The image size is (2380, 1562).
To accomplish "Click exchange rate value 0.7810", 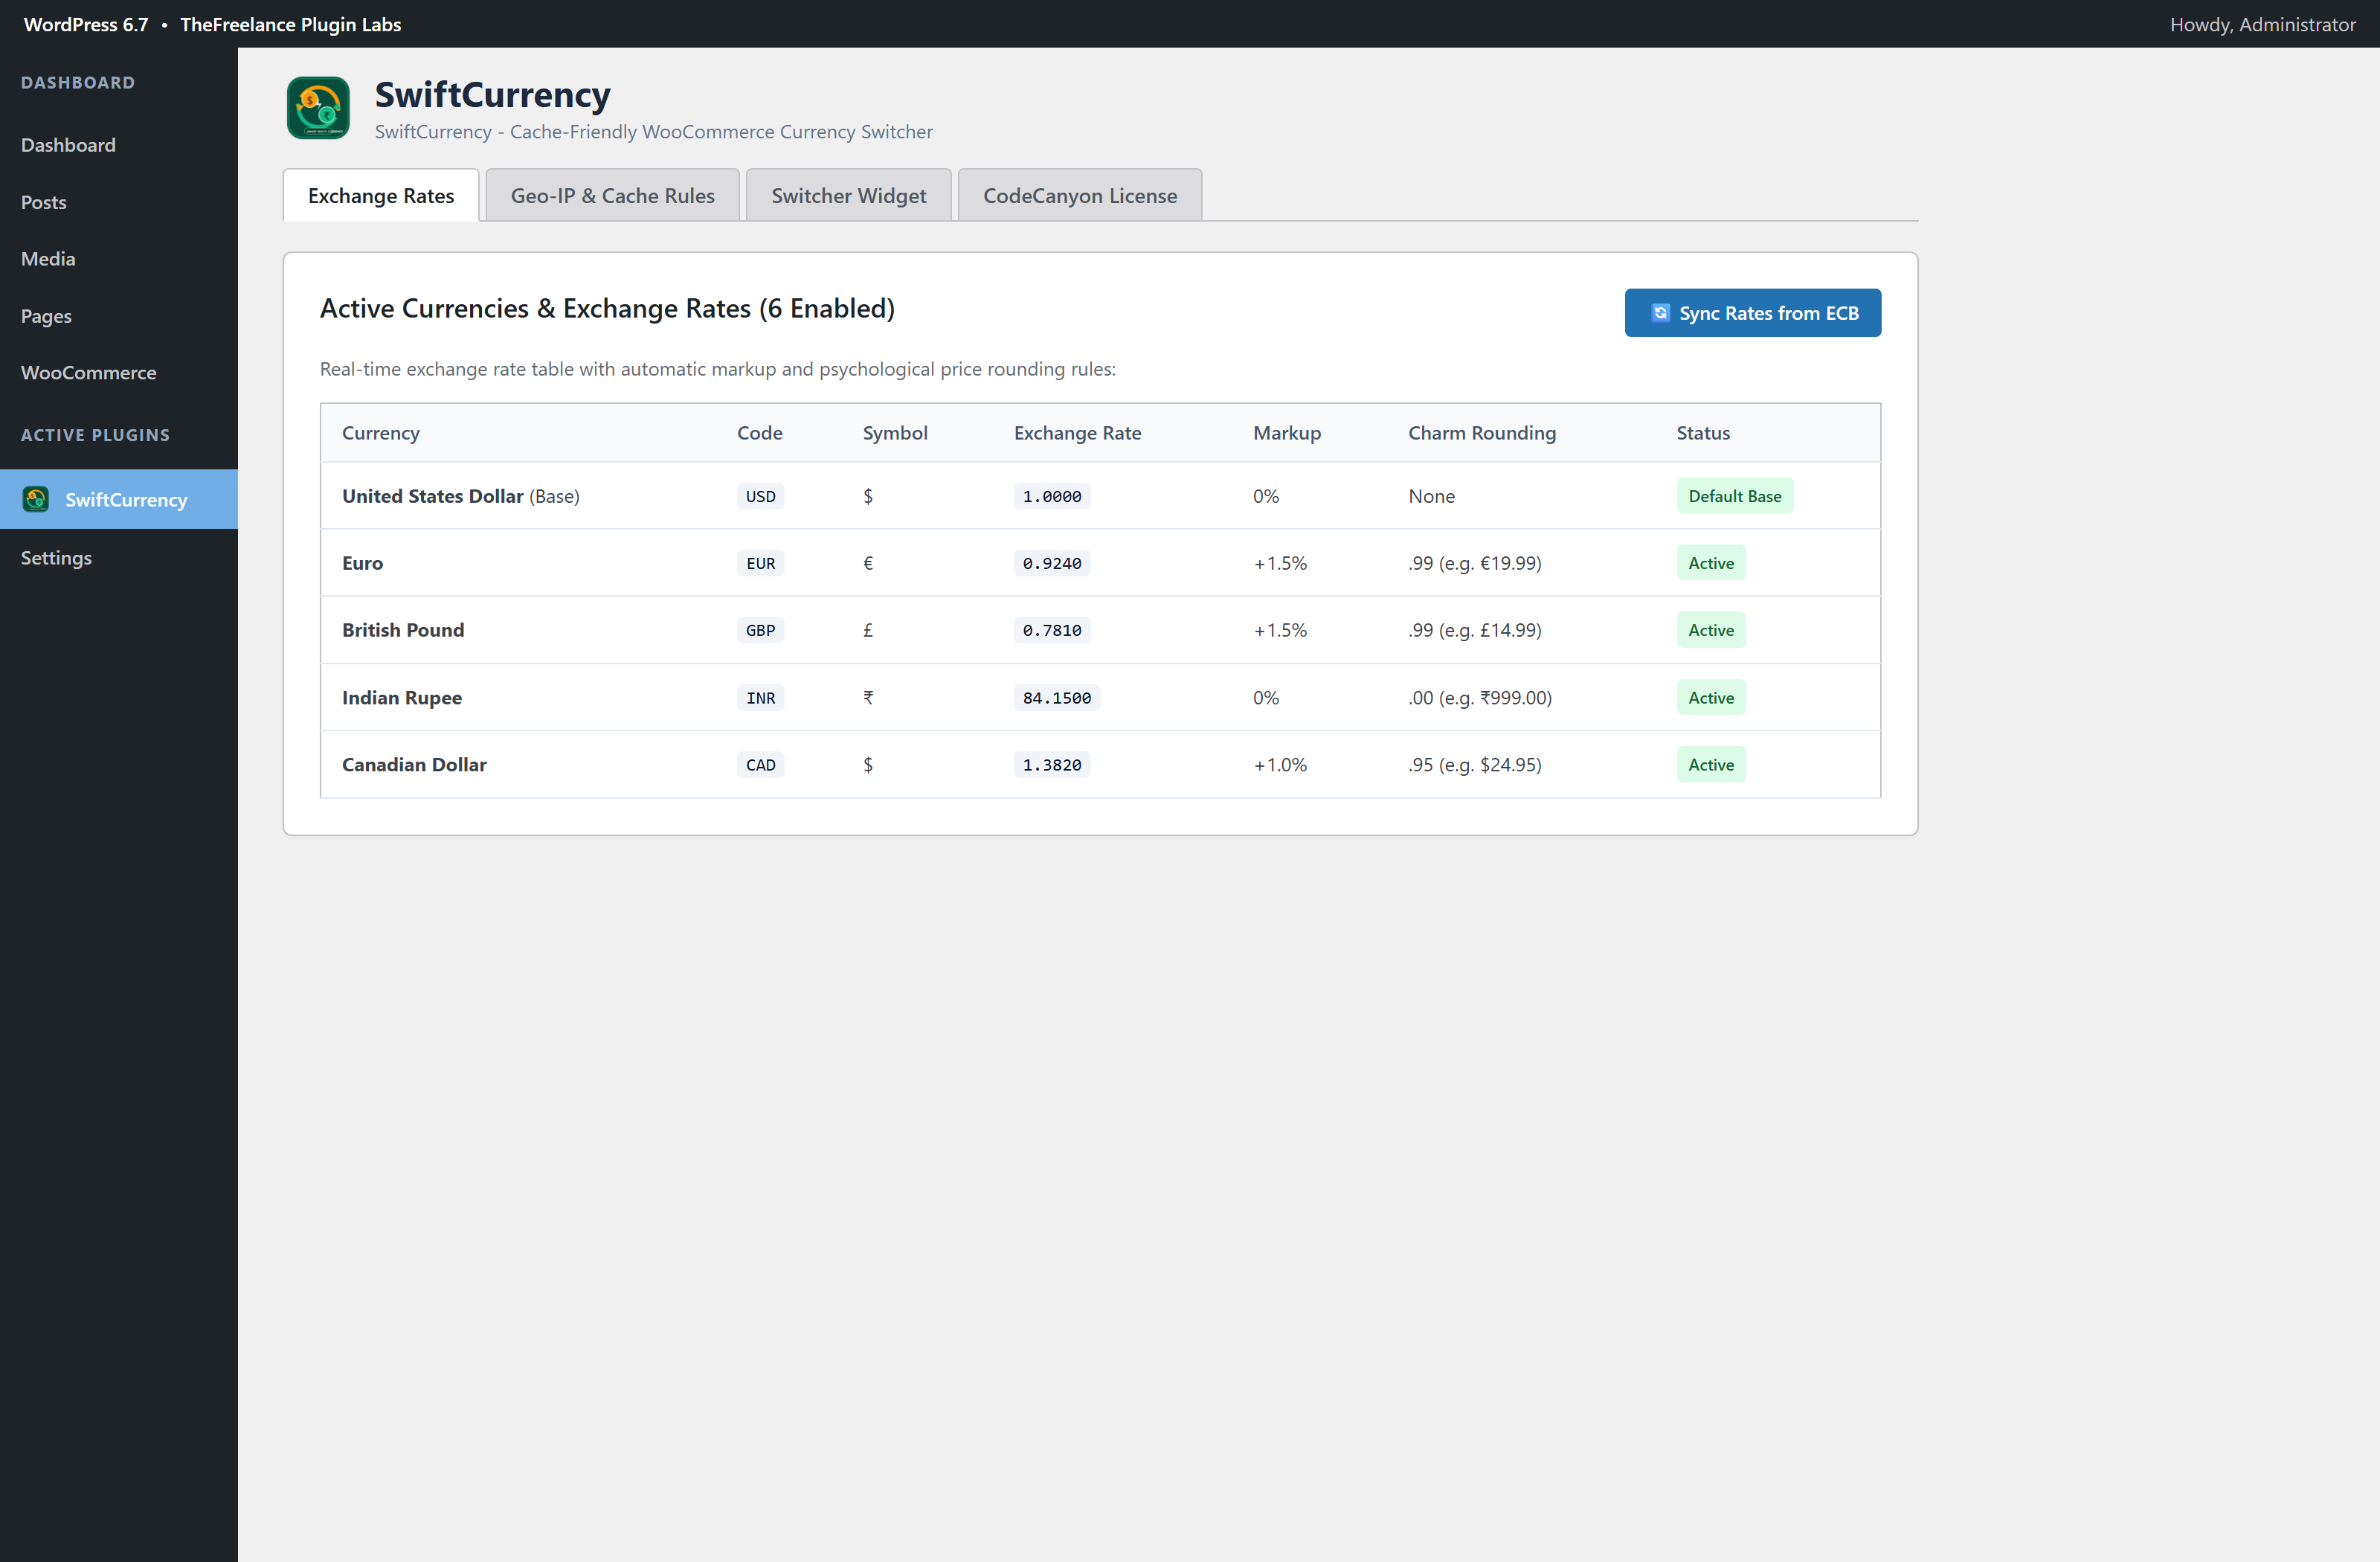I will [1052, 630].
